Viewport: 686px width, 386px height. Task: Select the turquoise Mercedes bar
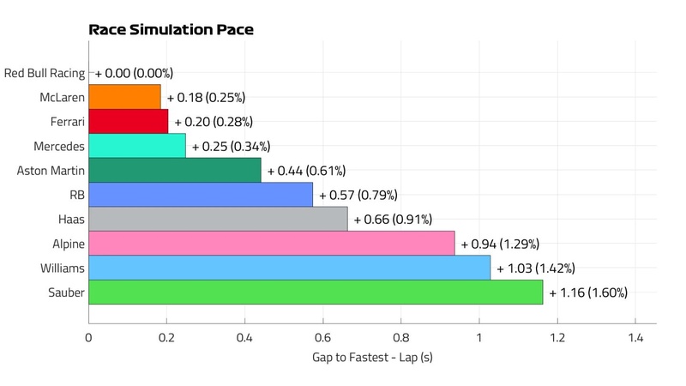pos(137,147)
